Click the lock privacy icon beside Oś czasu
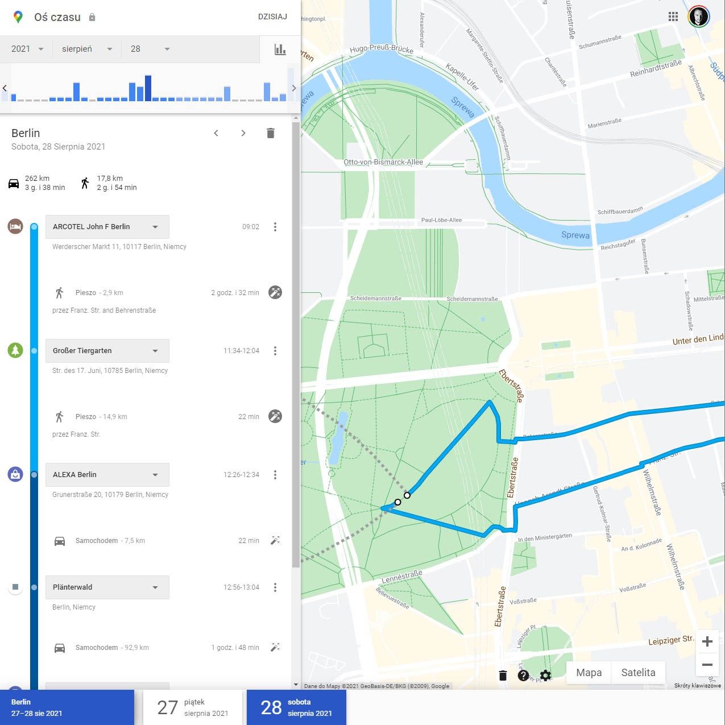The image size is (725, 725). 92,17
